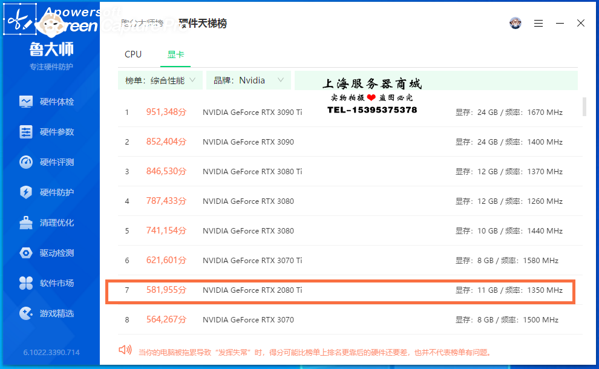Click specs 24 GB / 1400 MHz
Screen dimensions: 599x369
point(509,142)
